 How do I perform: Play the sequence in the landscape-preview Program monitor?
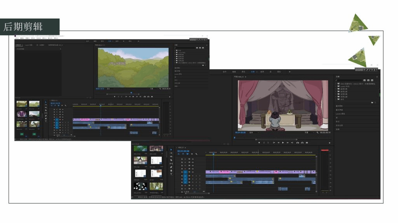133,97
